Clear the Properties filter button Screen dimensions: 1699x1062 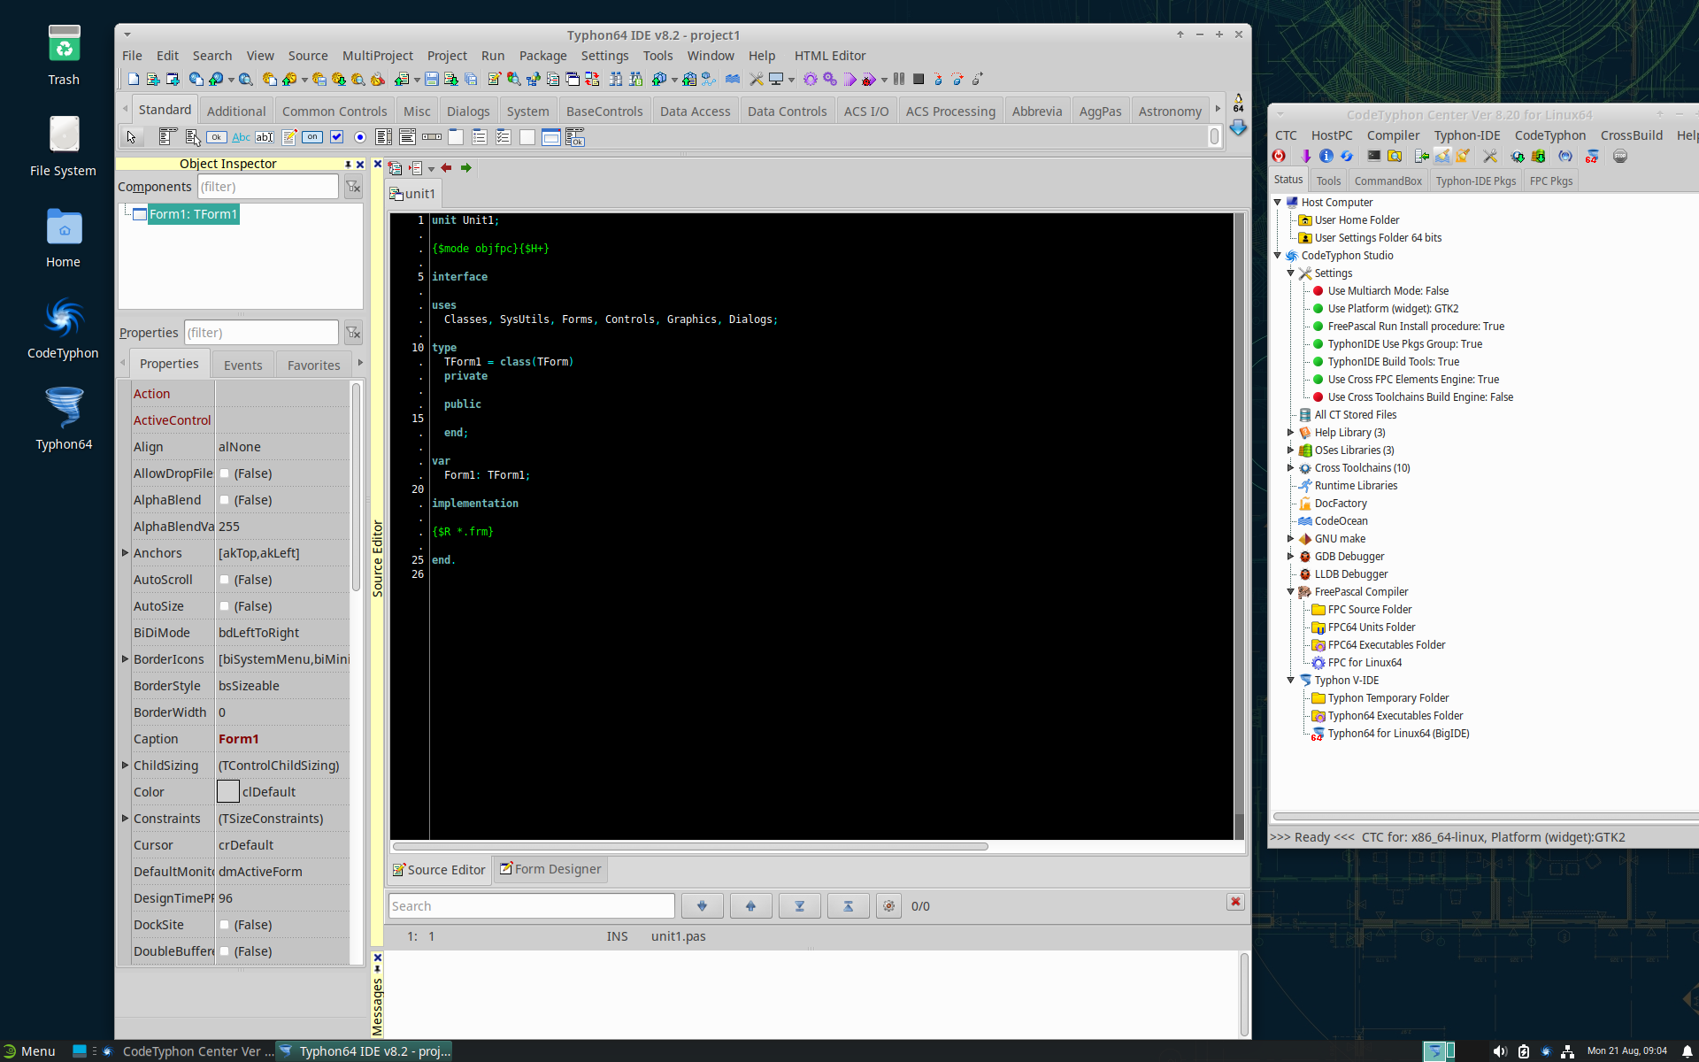353,333
